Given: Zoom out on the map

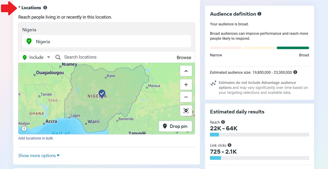Looking at the screenshot, I should tap(186, 97).
